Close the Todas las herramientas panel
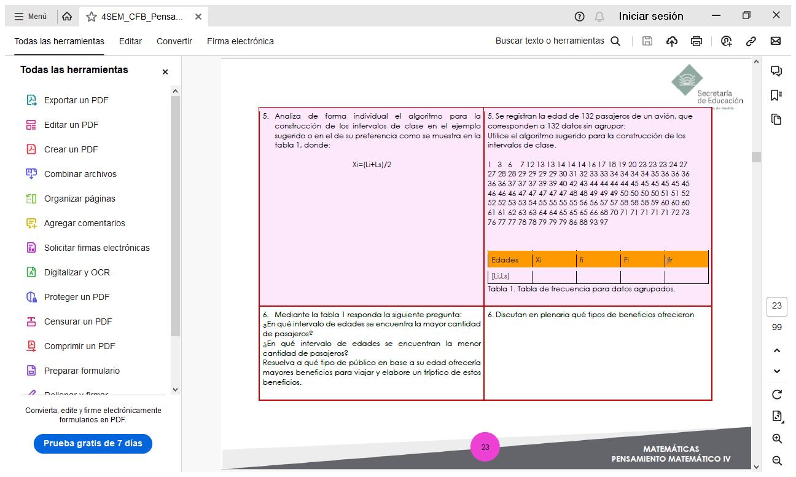796x477 pixels. tap(165, 72)
